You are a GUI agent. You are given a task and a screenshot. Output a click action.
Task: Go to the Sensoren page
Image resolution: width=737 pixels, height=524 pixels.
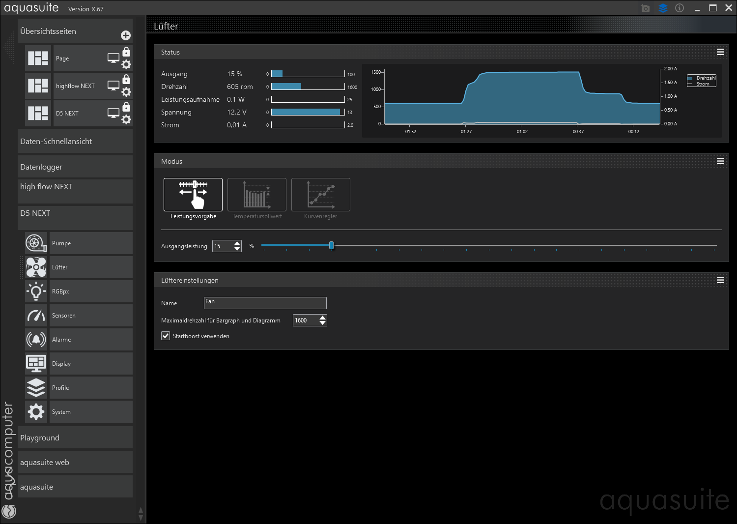click(91, 316)
